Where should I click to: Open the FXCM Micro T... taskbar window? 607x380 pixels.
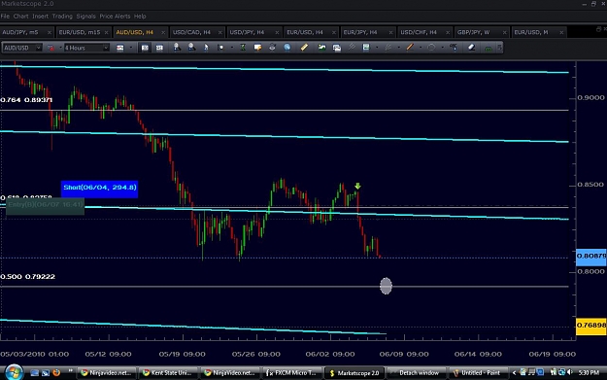[292, 373]
